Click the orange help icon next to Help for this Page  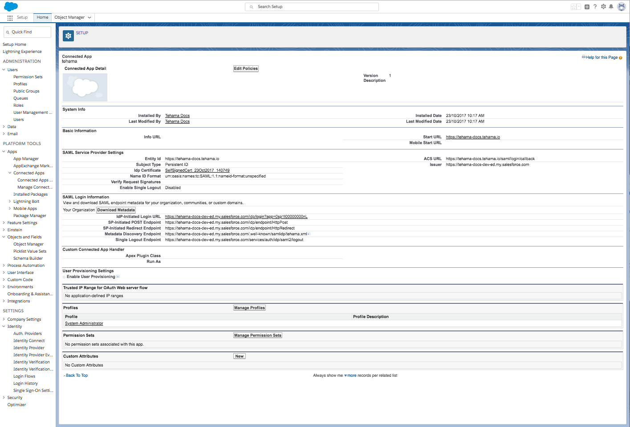[x=620, y=58]
